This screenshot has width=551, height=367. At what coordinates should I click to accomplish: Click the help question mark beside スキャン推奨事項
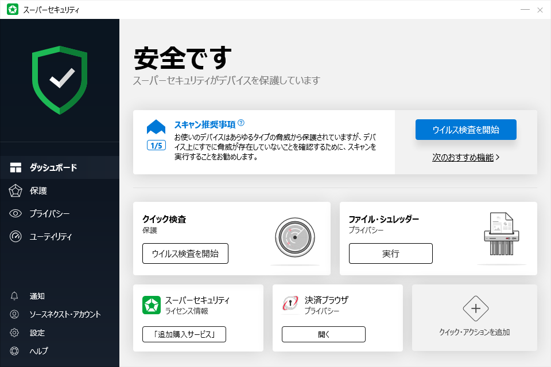[x=241, y=123]
